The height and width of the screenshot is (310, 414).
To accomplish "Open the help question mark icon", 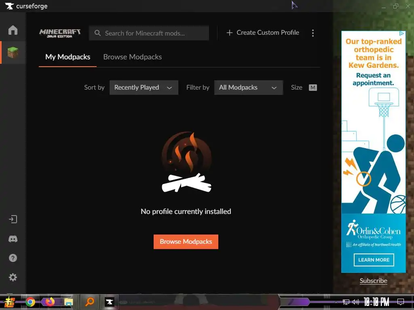I will point(13,258).
